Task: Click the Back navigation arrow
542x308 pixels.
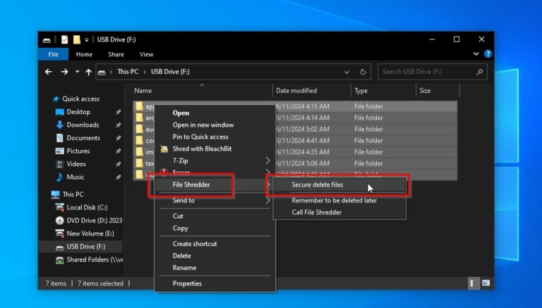Action: (49, 72)
